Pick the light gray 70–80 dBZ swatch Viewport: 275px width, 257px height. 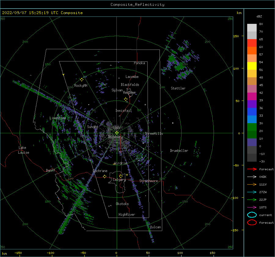pyautogui.click(x=252, y=28)
